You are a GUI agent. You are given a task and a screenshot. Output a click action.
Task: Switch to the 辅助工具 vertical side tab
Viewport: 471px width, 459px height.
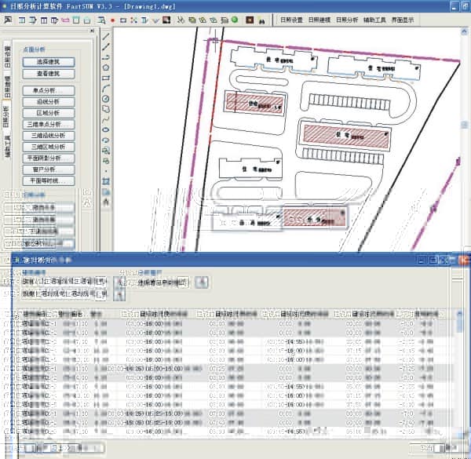pos(7,146)
